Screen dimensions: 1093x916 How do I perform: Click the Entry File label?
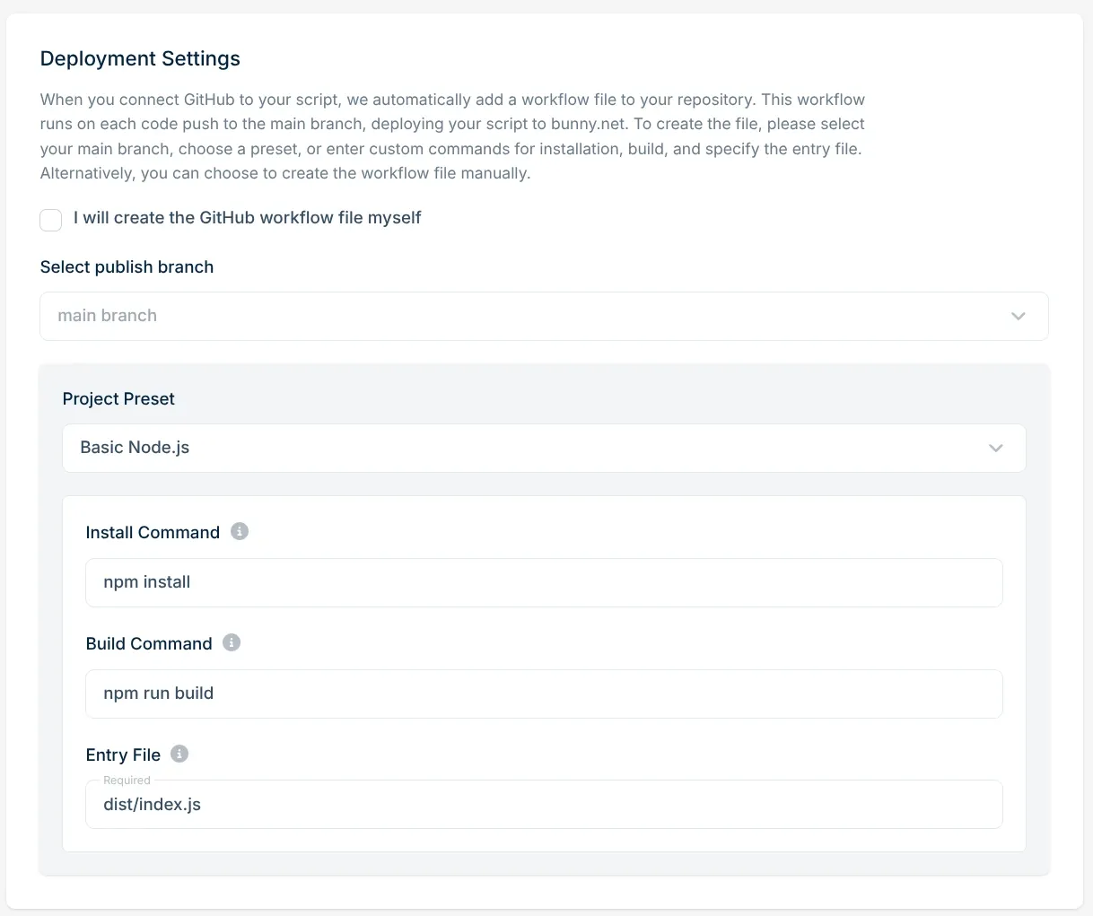click(x=123, y=755)
